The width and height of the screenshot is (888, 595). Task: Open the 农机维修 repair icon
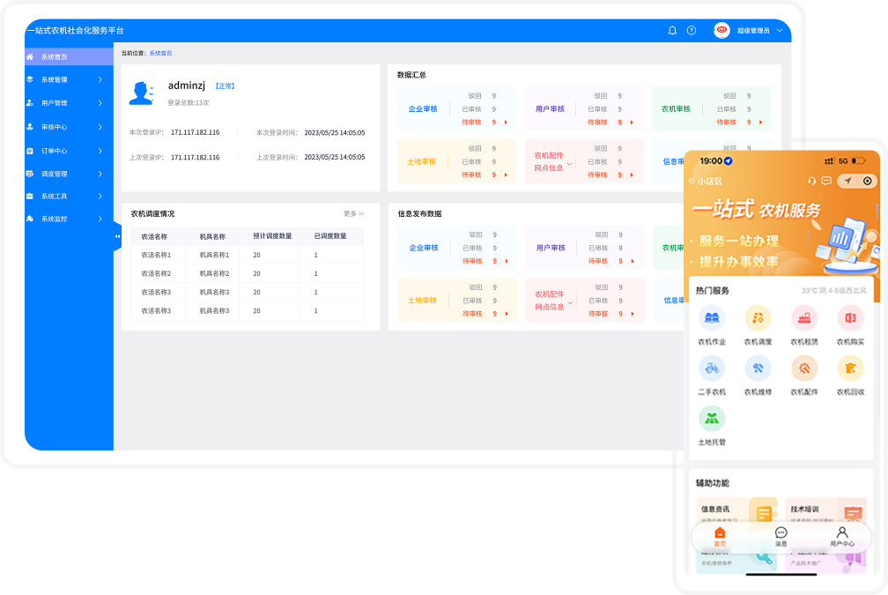tap(758, 368)
